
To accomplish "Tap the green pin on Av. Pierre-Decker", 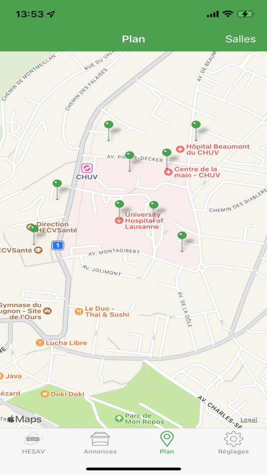I will (x=129, y=155).
